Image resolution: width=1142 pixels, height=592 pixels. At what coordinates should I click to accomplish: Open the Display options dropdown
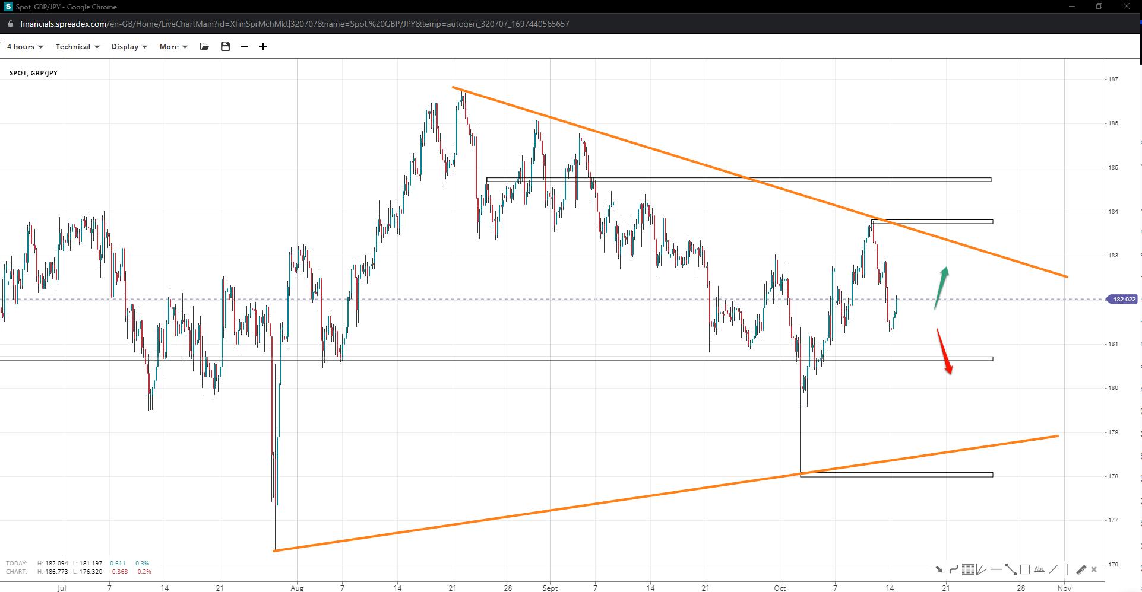129,47
